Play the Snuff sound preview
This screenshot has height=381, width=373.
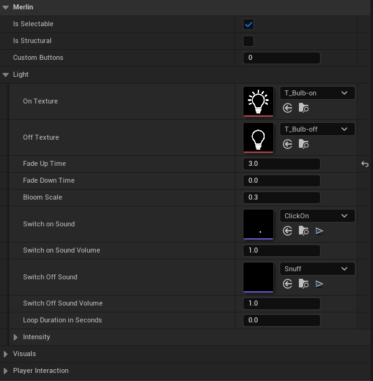319,284
